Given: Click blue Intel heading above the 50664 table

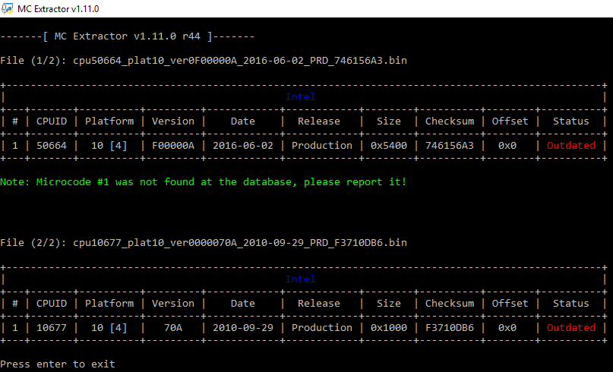Looking at the screenshot, I should click(301, 97).
